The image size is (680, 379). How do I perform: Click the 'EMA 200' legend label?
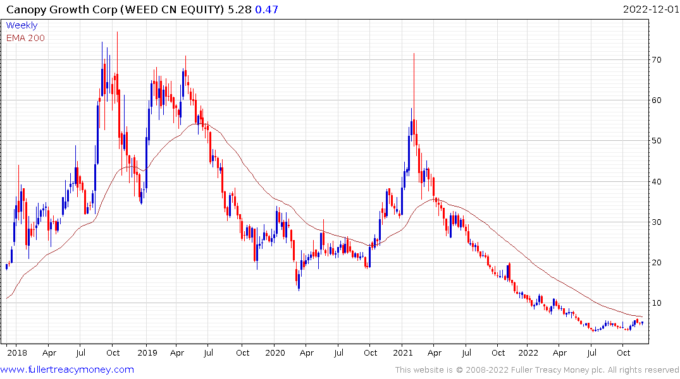25,38
